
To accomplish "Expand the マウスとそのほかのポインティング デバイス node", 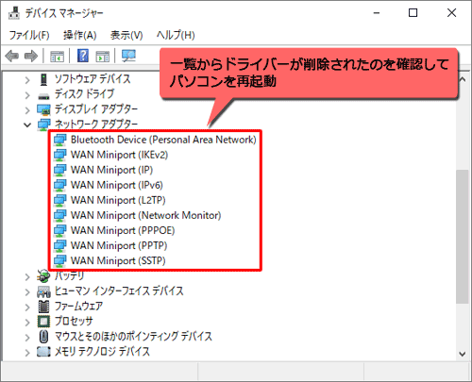I will (27, 337).
